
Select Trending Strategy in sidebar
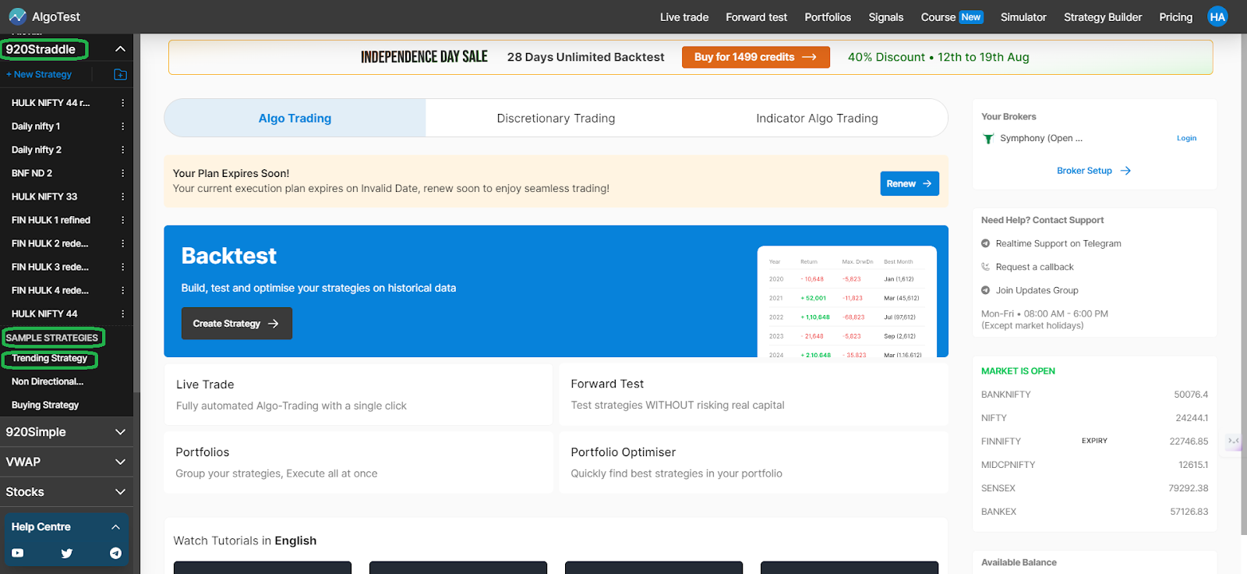(49, 359)
